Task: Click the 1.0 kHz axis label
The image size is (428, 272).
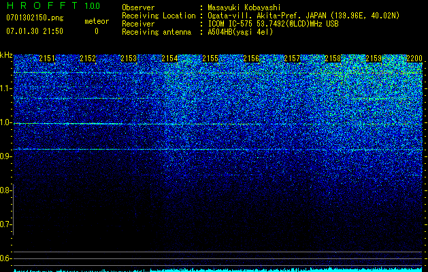Action: (5, 122)
